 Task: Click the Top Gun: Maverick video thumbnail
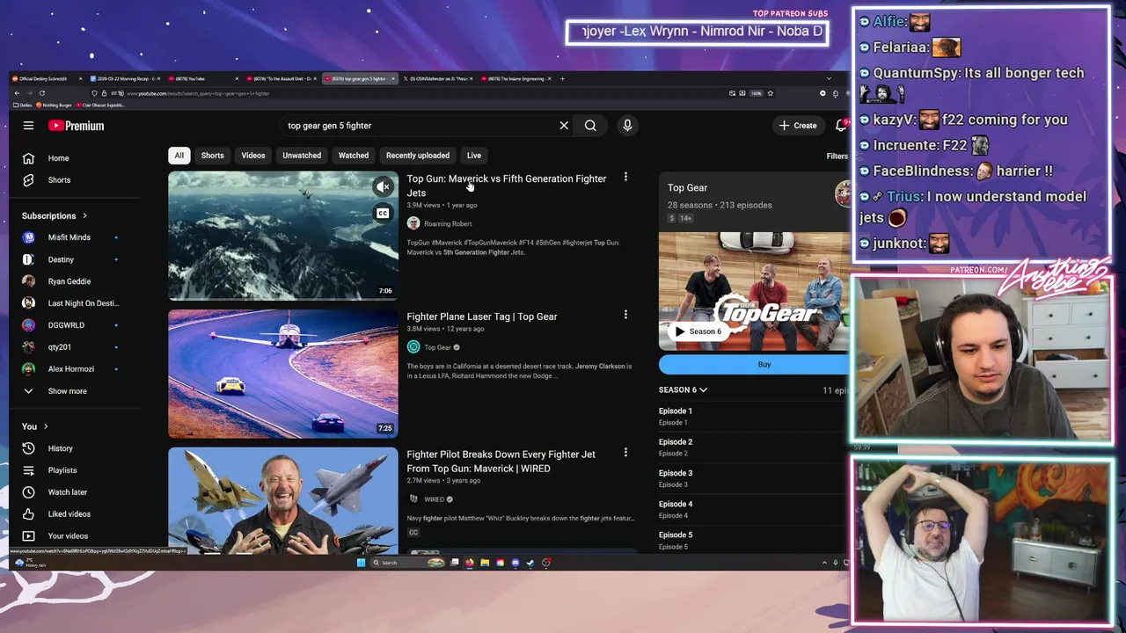pos(283,236)
